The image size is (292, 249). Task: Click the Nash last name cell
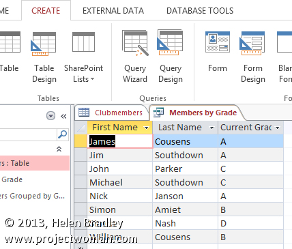186,223
